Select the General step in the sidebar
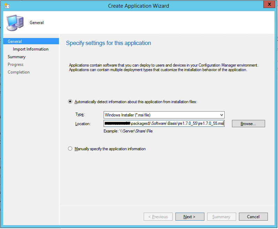This screenshot has width=278, height=229. click(15, 41)
